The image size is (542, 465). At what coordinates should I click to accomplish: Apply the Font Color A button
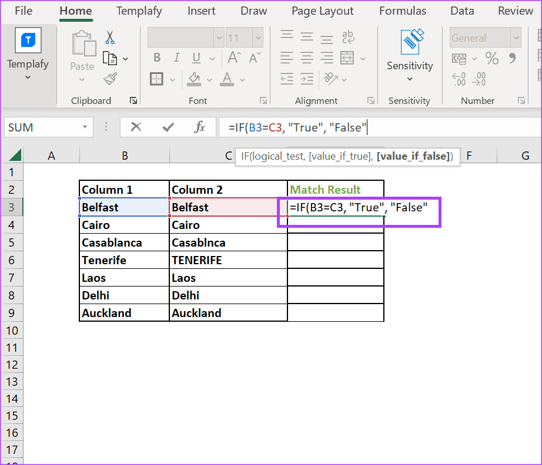click(227, 79)
